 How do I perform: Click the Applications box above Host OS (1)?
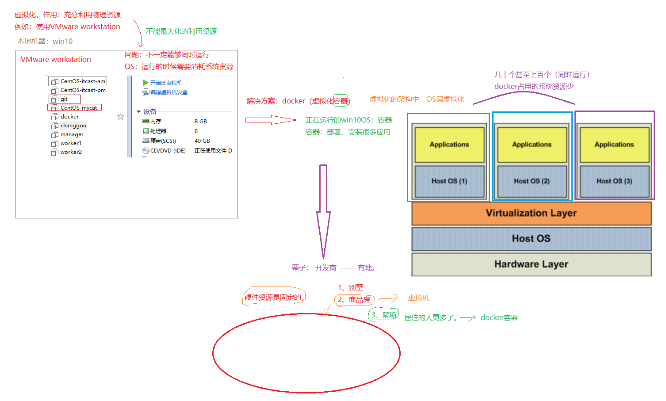[x=449, y=145]
